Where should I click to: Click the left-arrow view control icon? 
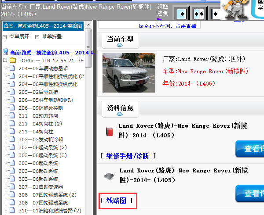216,14
